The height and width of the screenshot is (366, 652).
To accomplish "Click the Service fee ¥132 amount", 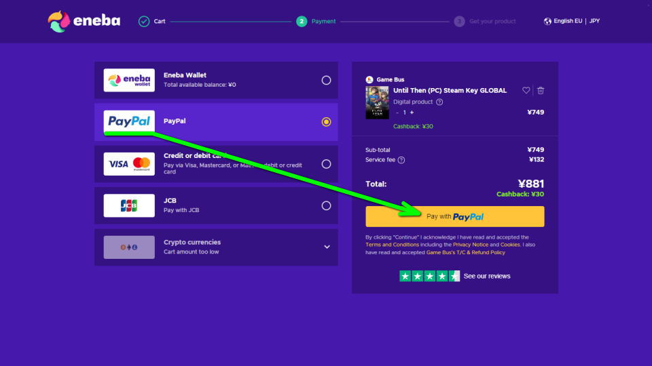I will pos(536,159).
